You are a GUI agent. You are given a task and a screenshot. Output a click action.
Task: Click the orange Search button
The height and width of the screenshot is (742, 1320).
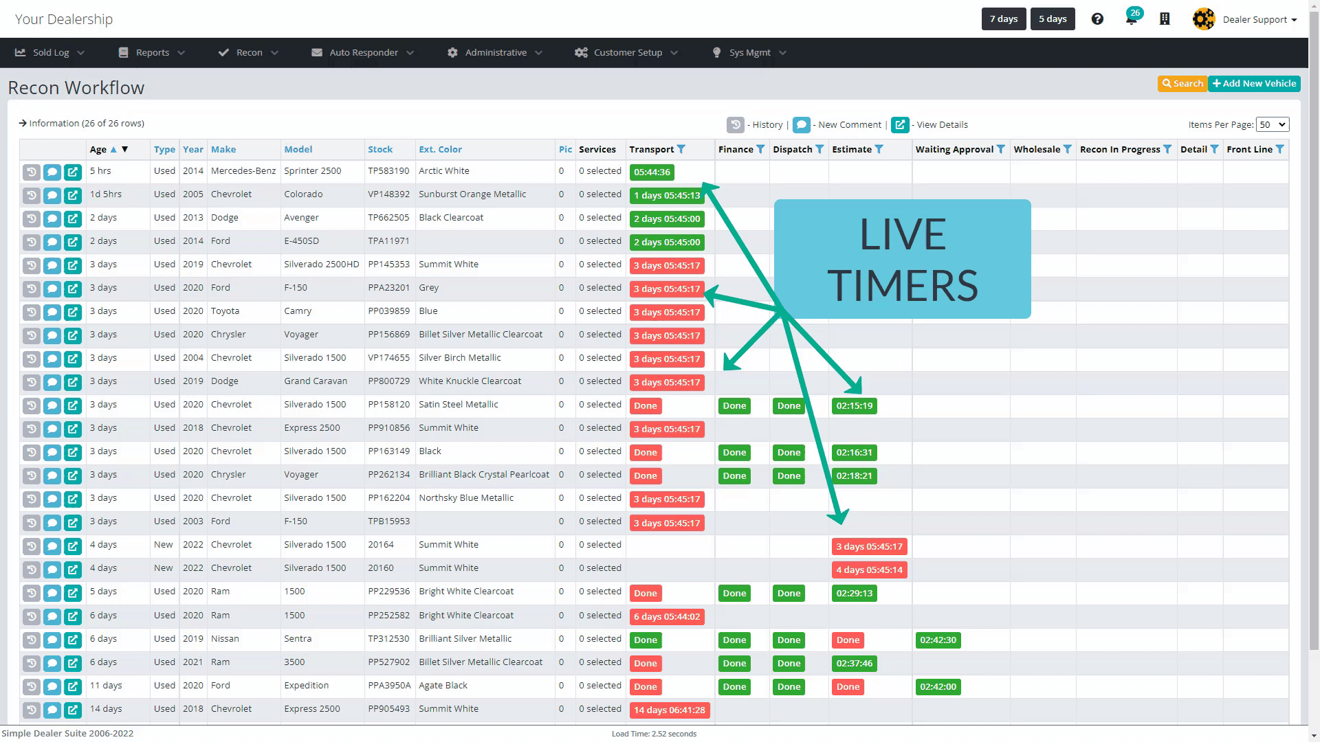1182,83
